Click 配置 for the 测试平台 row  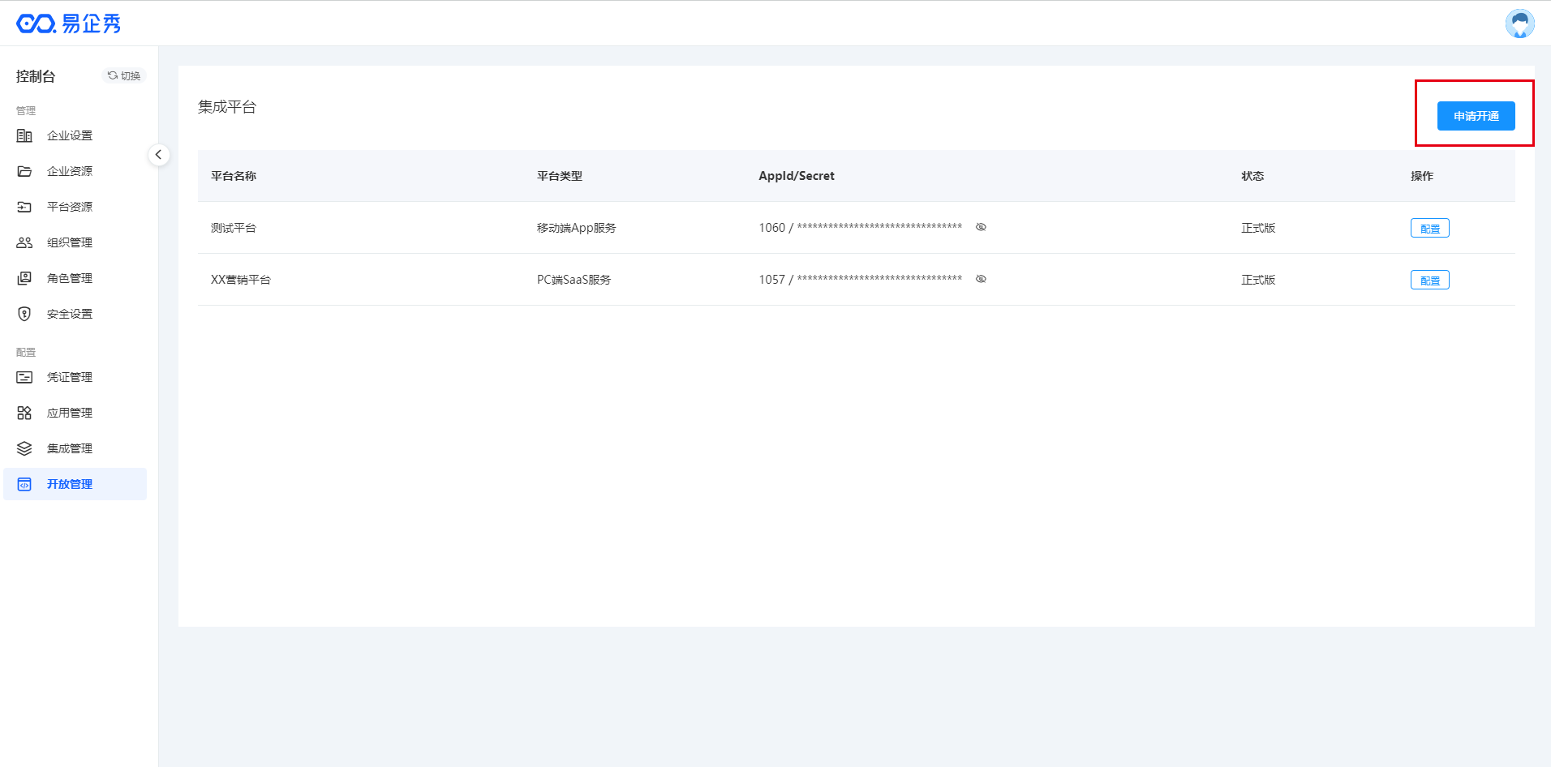1429,229
